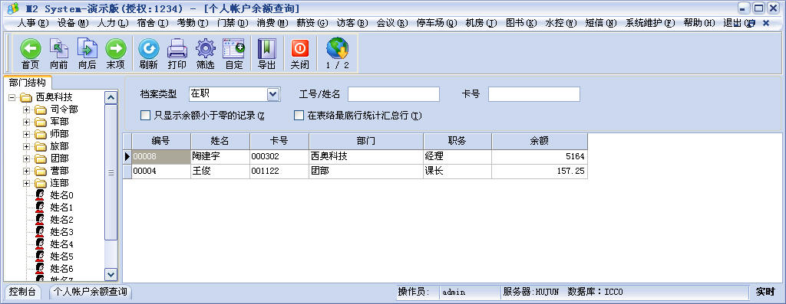Sort by the 部门 column header
The height and width of the screenshot is (304, 786).
pos(366,141)
